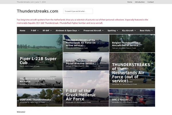Focus the search input field
Screen dimensions: 172x115
(x=78, y=11)
